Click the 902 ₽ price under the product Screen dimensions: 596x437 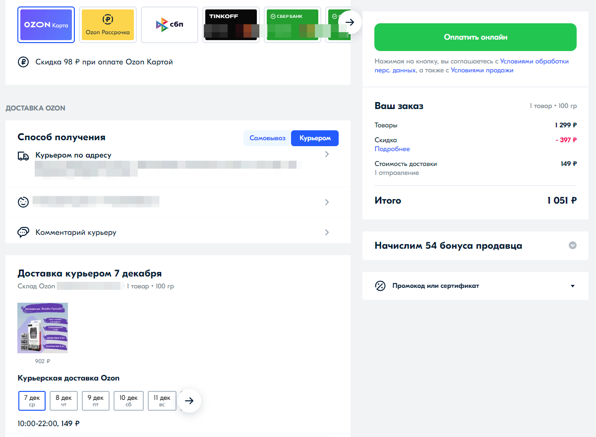[43, 361]
